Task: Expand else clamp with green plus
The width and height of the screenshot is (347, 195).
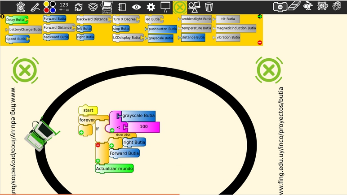Action: (98, 161)
